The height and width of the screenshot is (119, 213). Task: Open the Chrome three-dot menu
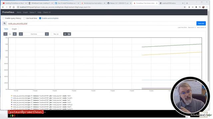click(x=207, y=7)
